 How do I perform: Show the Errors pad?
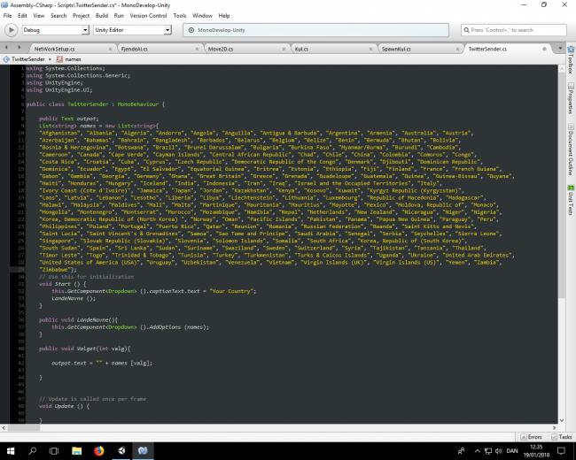(x=531, y=437)
